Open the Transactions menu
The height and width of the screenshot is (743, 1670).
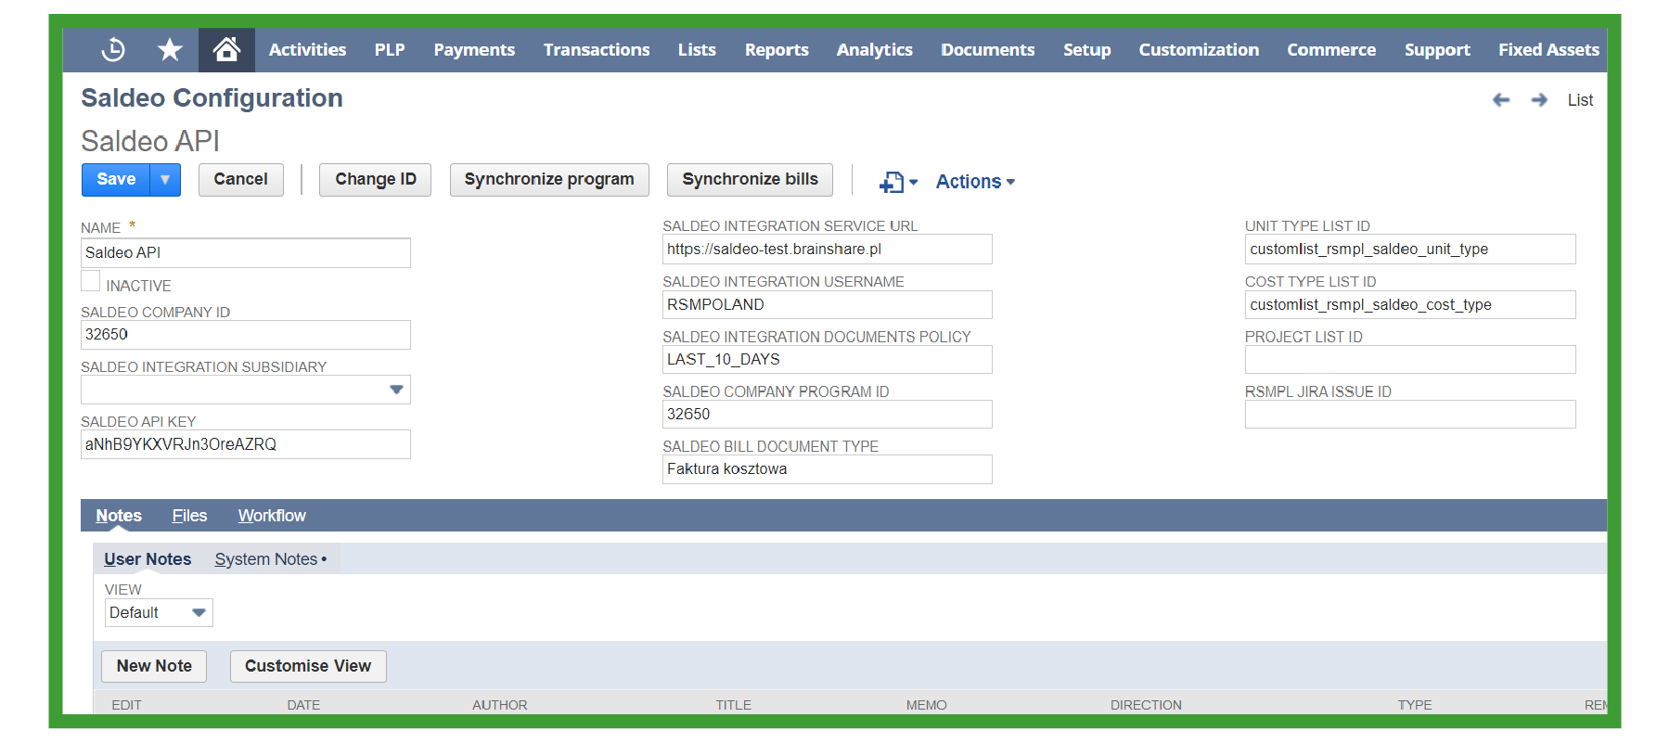(x=597, y=50)
